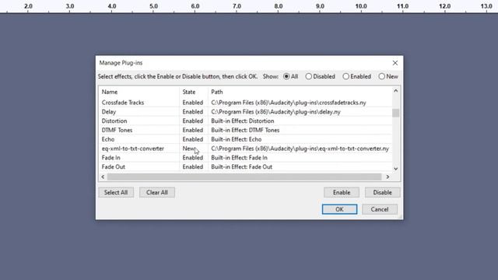
Task: Show only Enabled plug-ins
Action: coord(356,76)
